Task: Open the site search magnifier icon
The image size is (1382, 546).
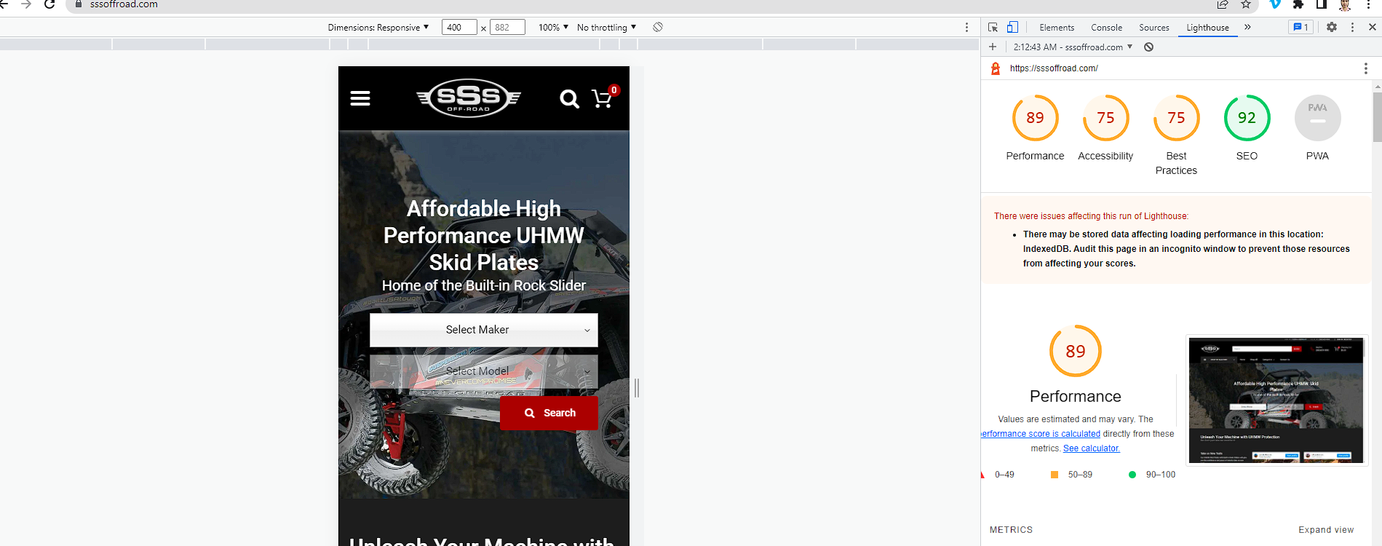Action: 569,99
